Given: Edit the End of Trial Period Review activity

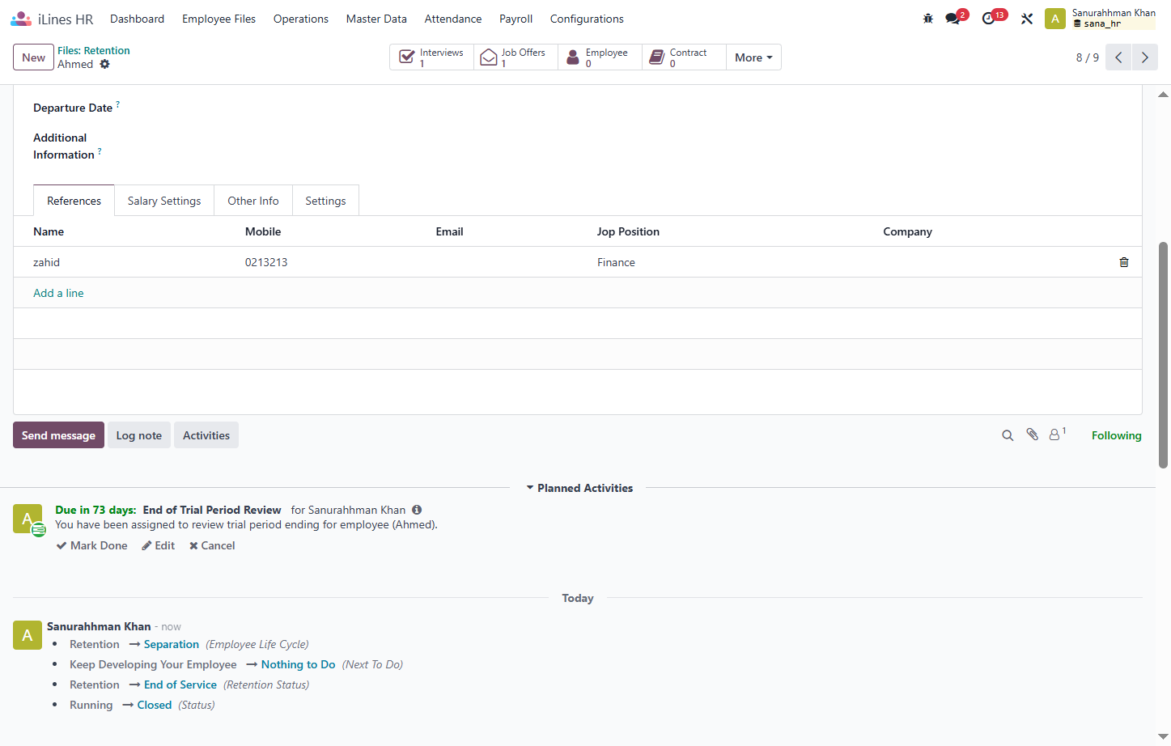Looking at the screenshot, I should point(159,545).
